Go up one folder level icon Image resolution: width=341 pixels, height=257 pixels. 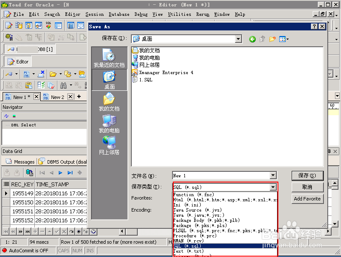262,39
